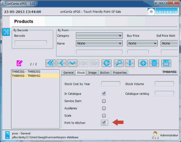Click the down arrow navigation icon

(x=72, y=63)
